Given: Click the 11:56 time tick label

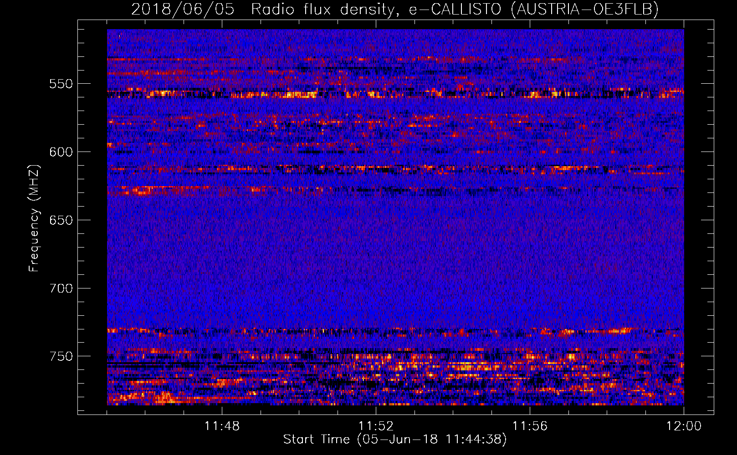Looking at the screenshot, I should tap(530, 426).
